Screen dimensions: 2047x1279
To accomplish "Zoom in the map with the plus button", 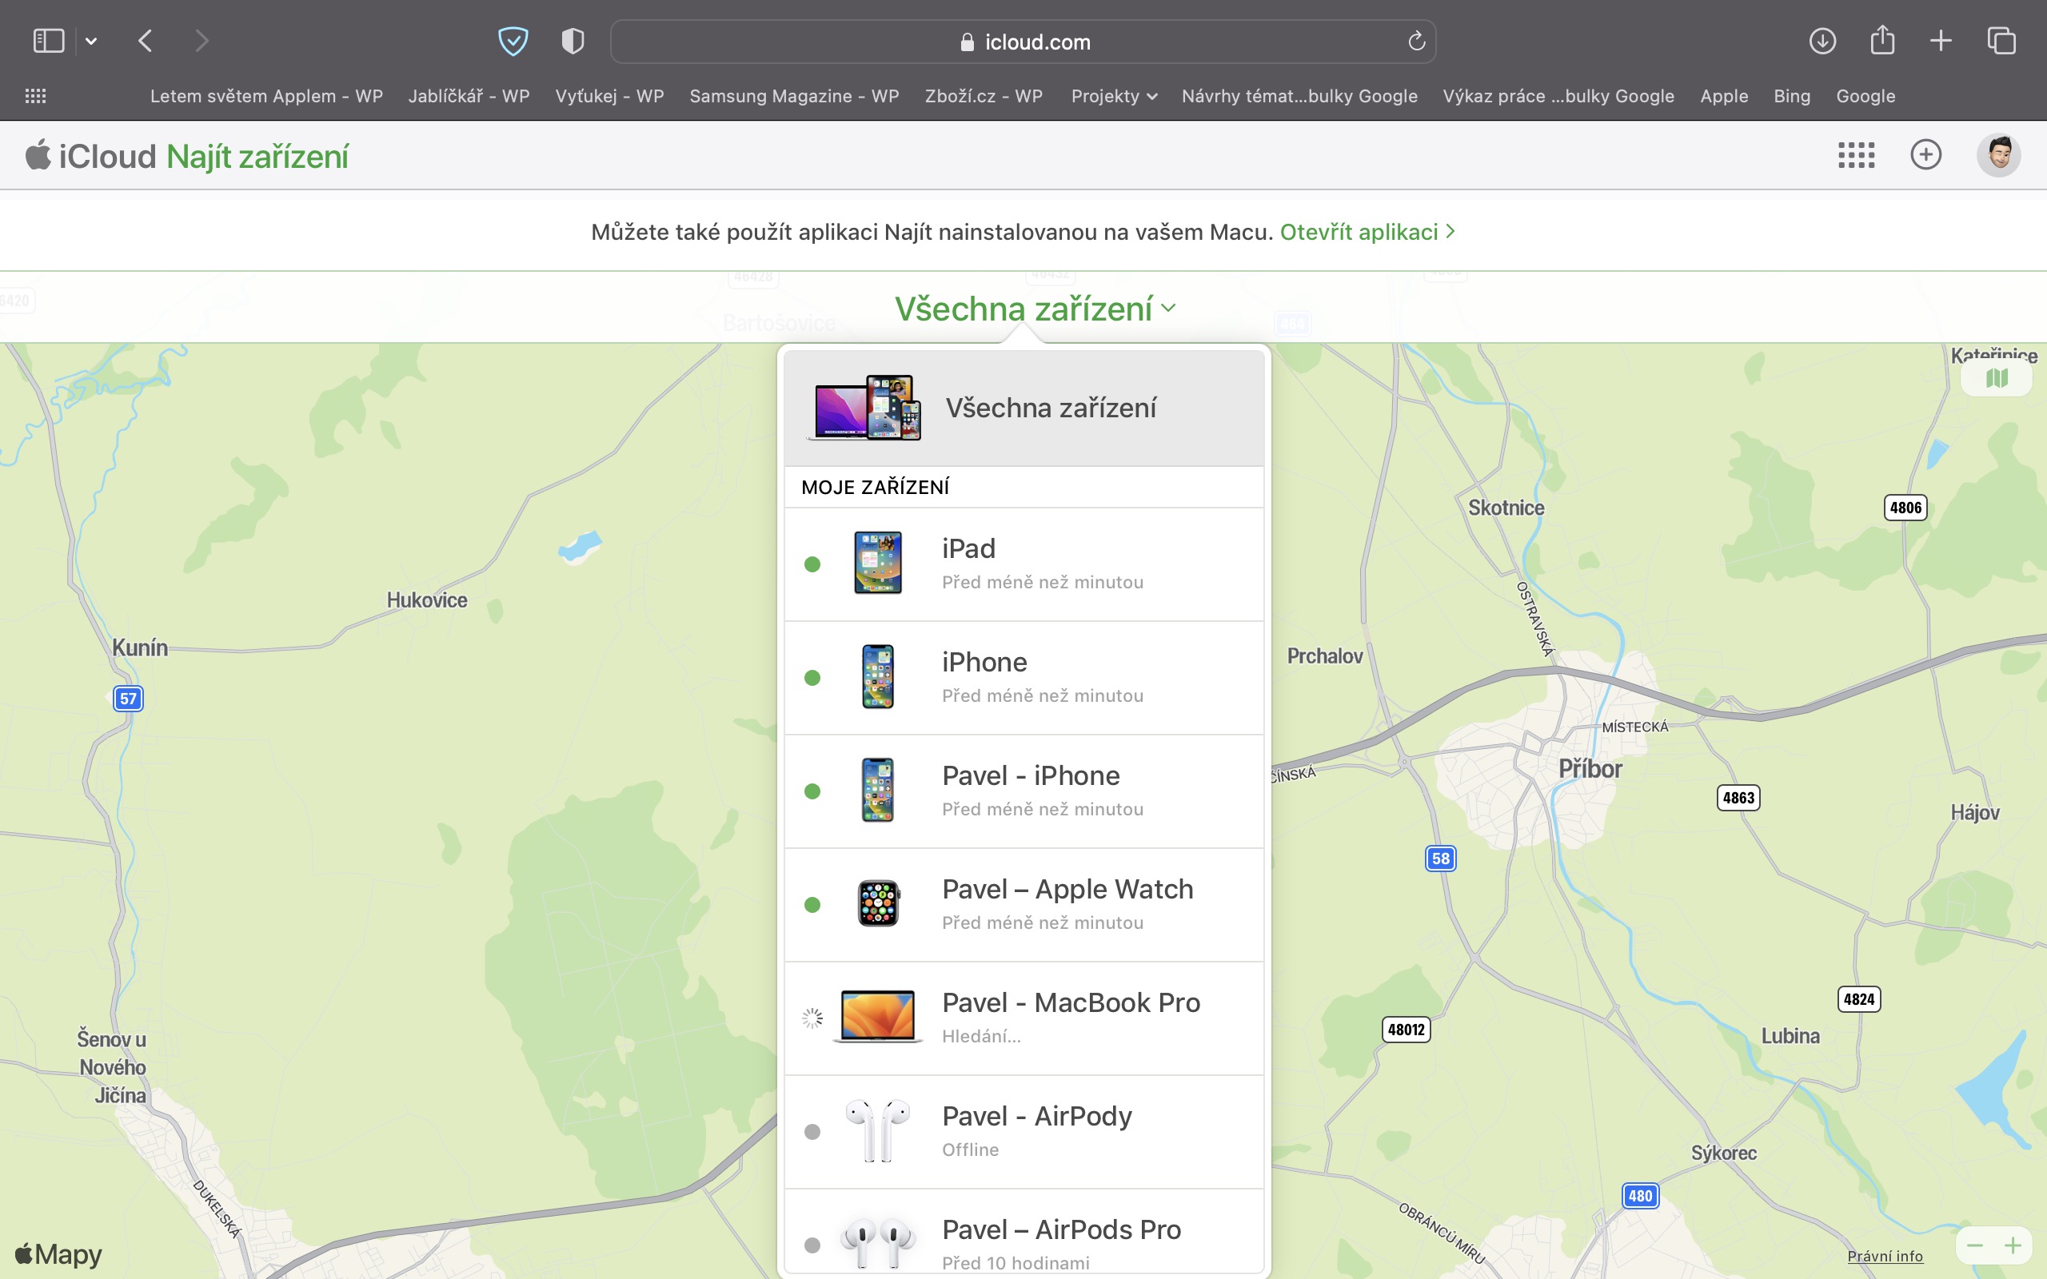I will [2013, 1245].
